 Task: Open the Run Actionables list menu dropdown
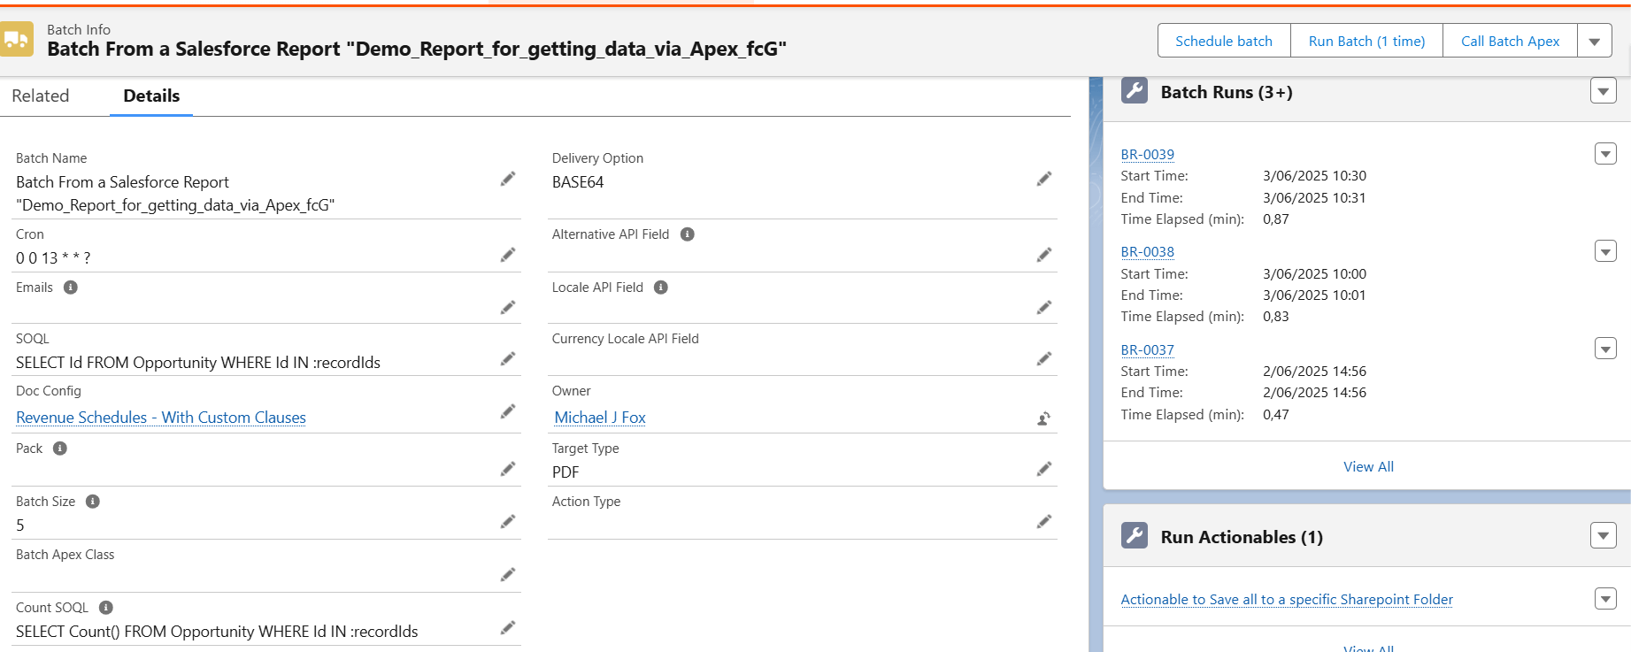click(x=1604, y=535)
